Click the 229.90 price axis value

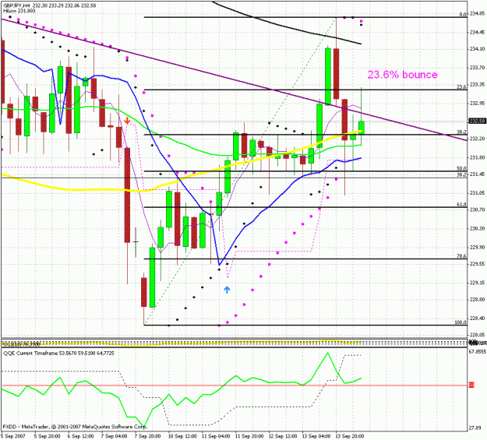click(477, 247)
